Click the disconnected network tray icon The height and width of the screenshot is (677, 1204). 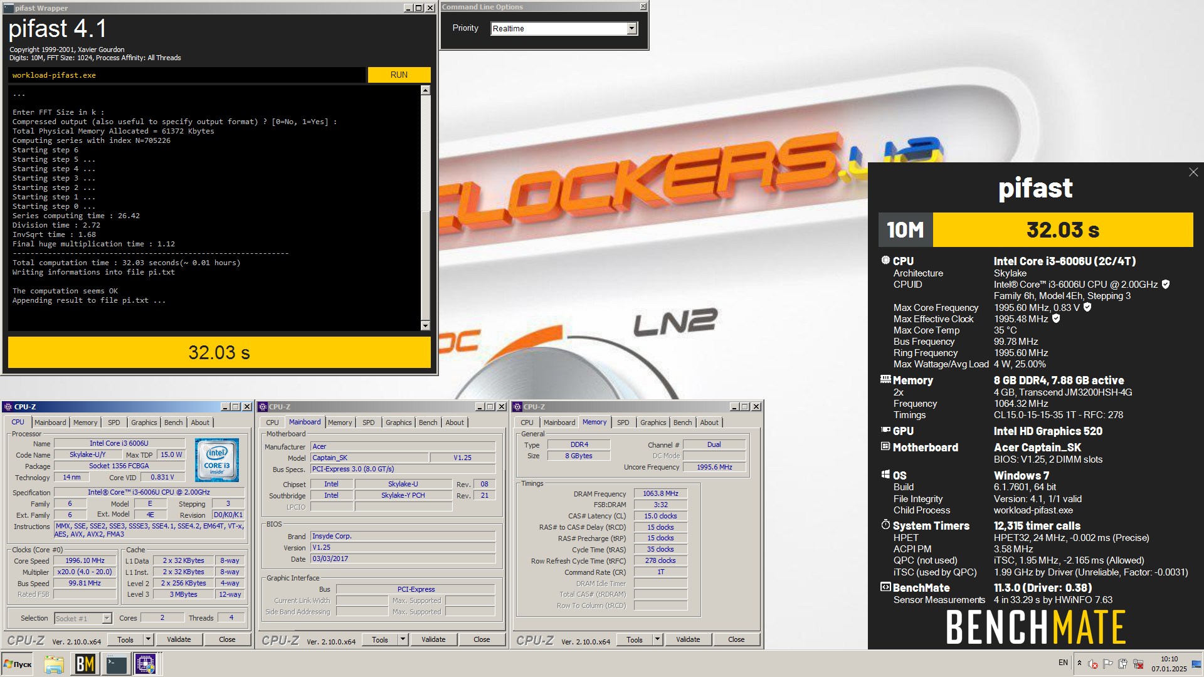coord(1138,664)
